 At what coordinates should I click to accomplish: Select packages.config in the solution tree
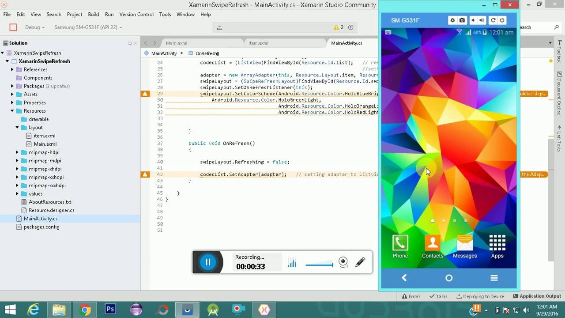click(41, 227)
